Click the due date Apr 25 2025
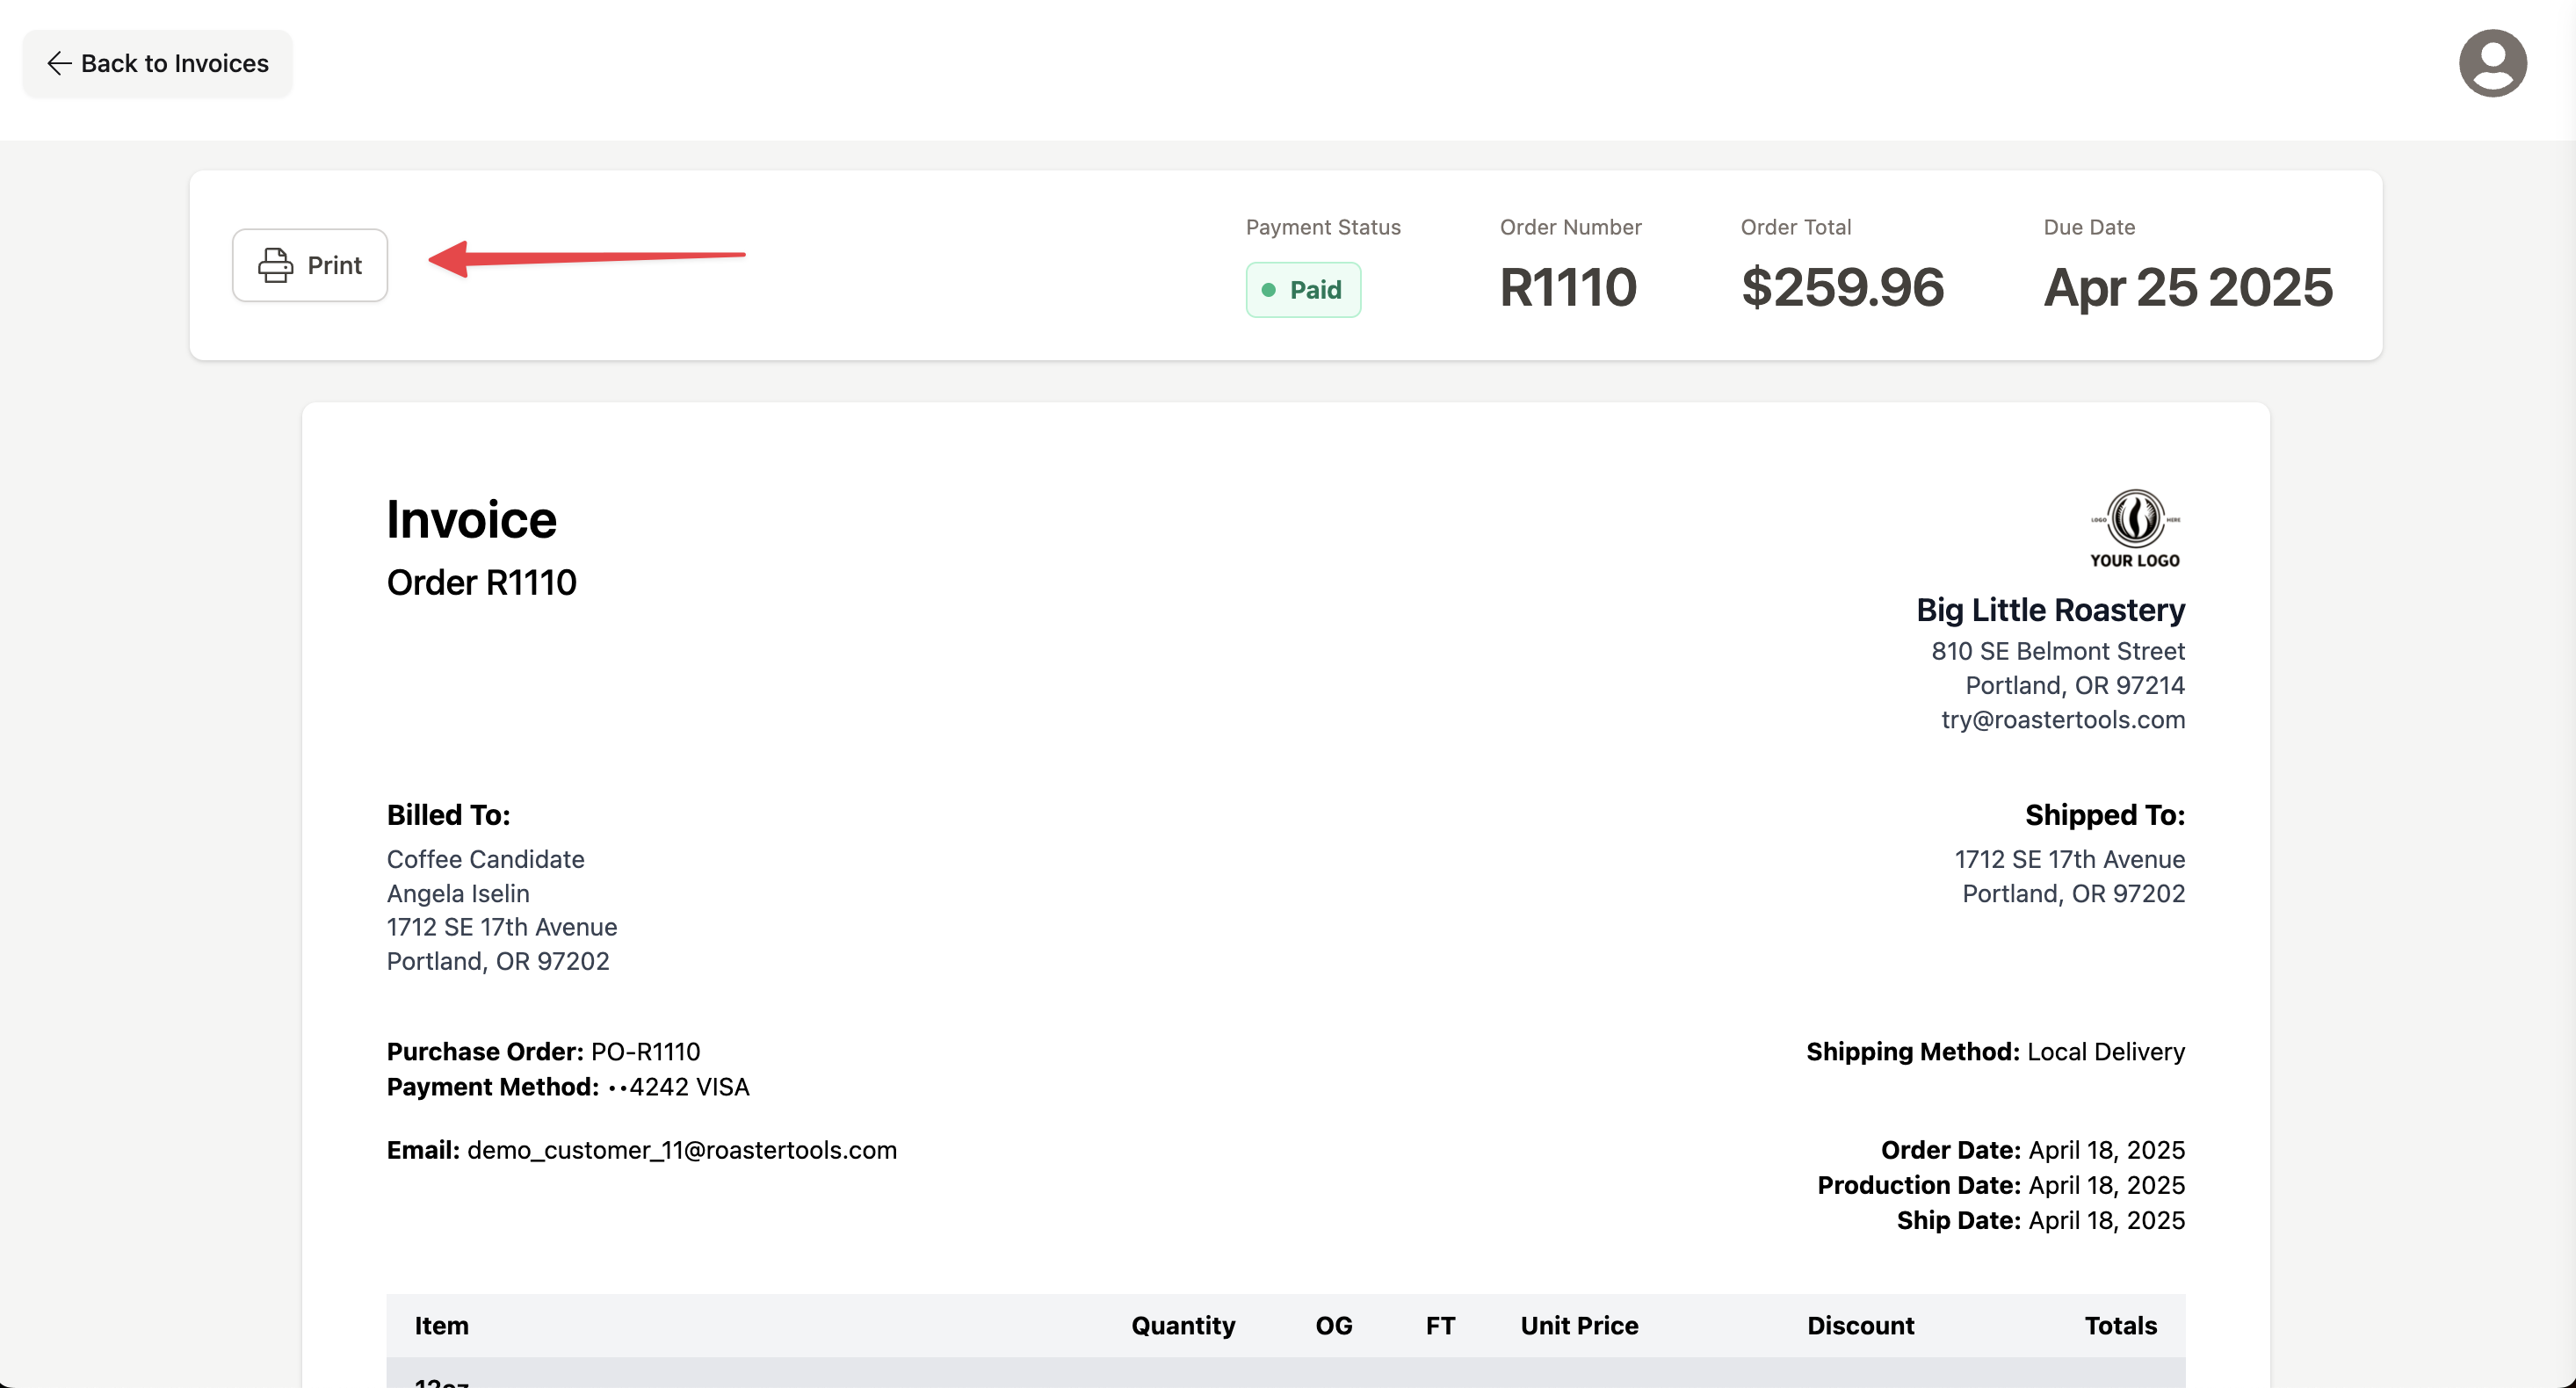The height and width of the screenshot is (1388, 2576). pyautogui.click(x=2187, y=288)
